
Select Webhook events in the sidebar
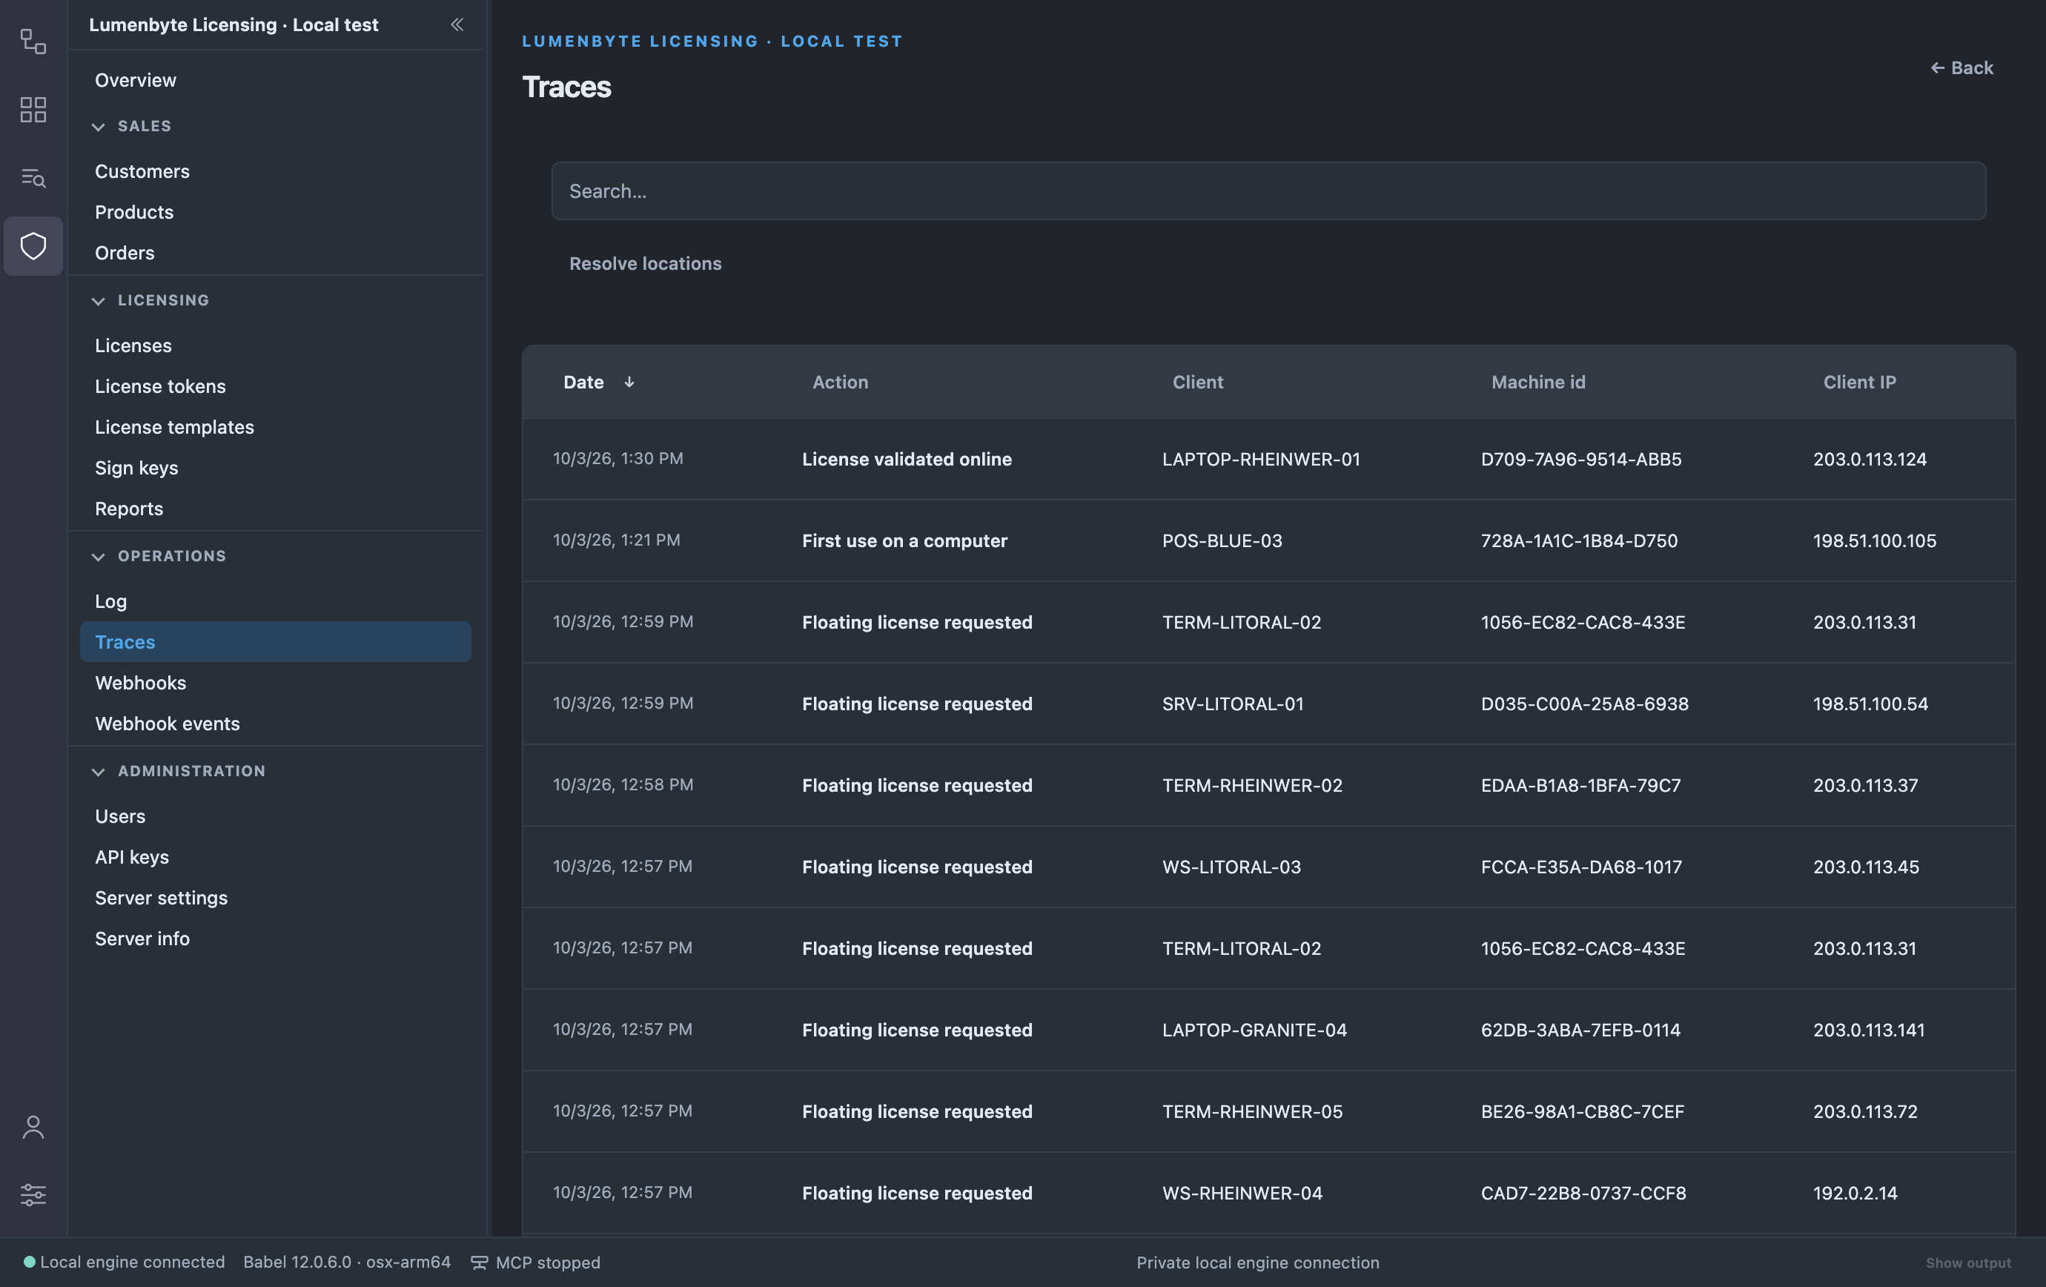[x=168, y=723]
